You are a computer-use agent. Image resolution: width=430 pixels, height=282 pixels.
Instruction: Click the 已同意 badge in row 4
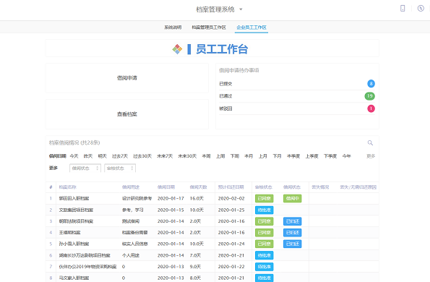tap(265, 233)
